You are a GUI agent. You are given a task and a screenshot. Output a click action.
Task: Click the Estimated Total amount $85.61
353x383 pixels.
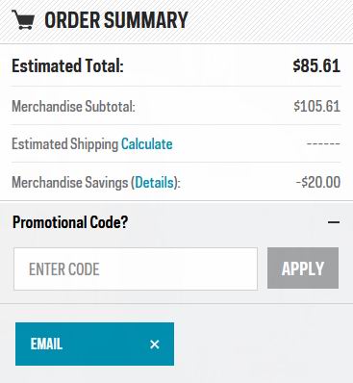pyautogui.click(x=316, y=65)
